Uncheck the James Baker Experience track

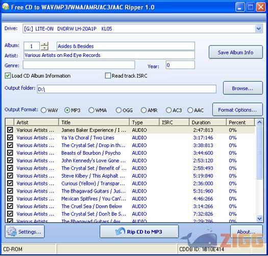(10, 130)
